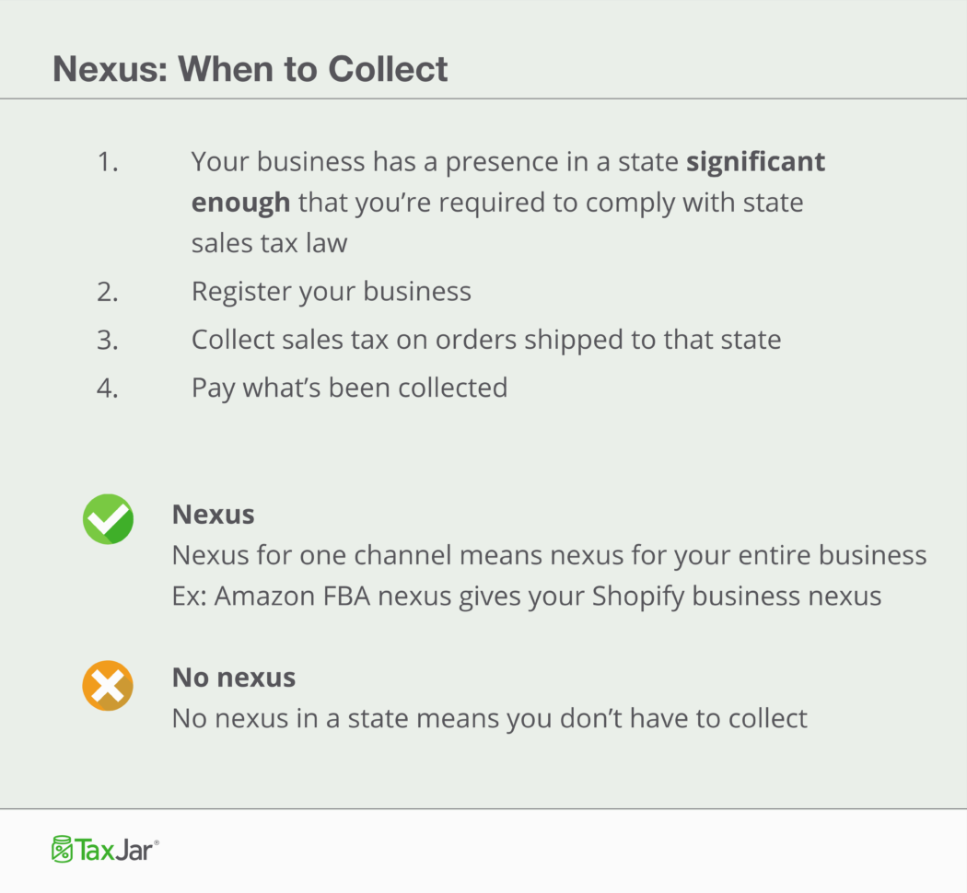Click 'Nexus for one channel' sentence
Viewport: 967px width, 893px height.
click(549, 555)
